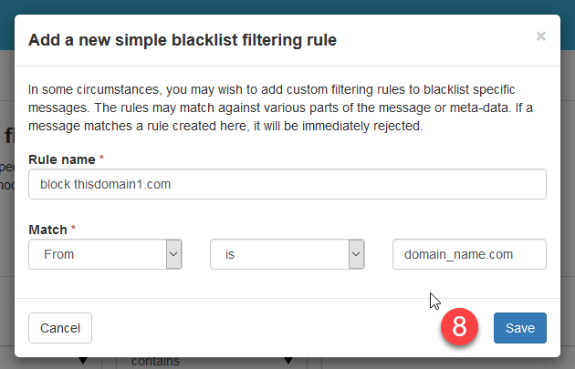Click the Rule name text field
This screenshot has width=575, height=369.
point(287,183)
